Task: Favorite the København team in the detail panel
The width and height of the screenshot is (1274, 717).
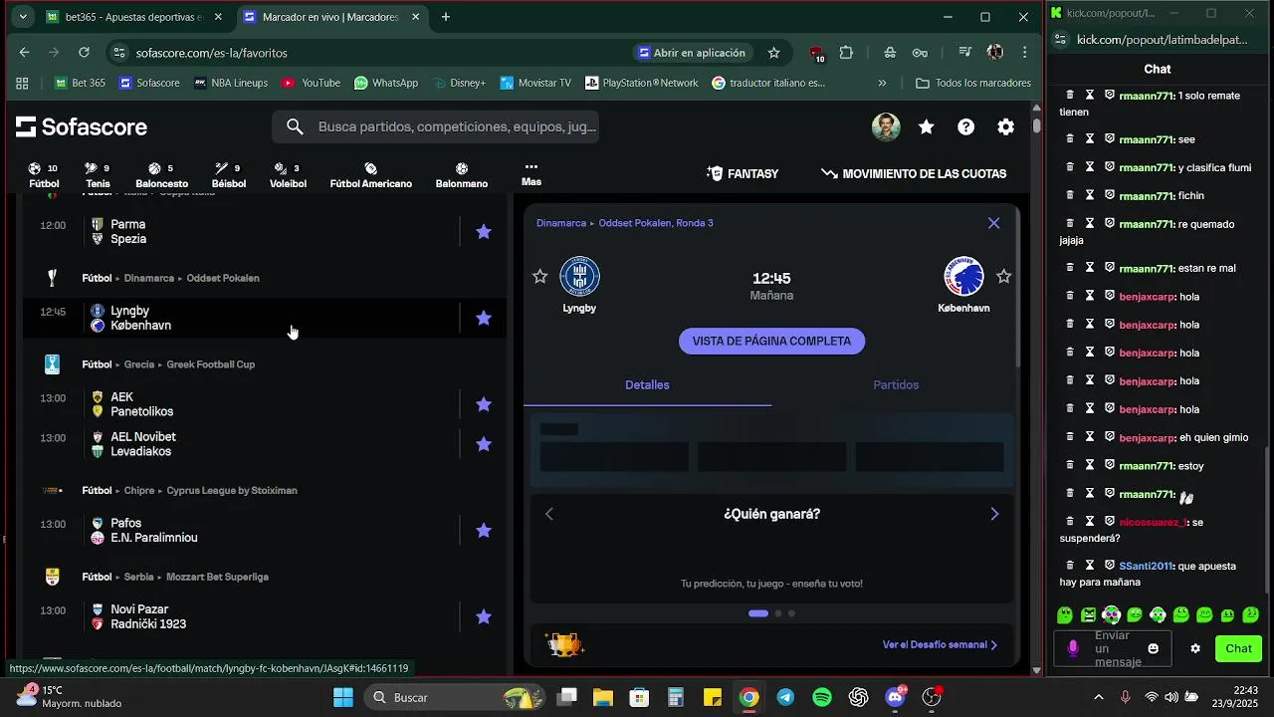Action: (1003, 277)
